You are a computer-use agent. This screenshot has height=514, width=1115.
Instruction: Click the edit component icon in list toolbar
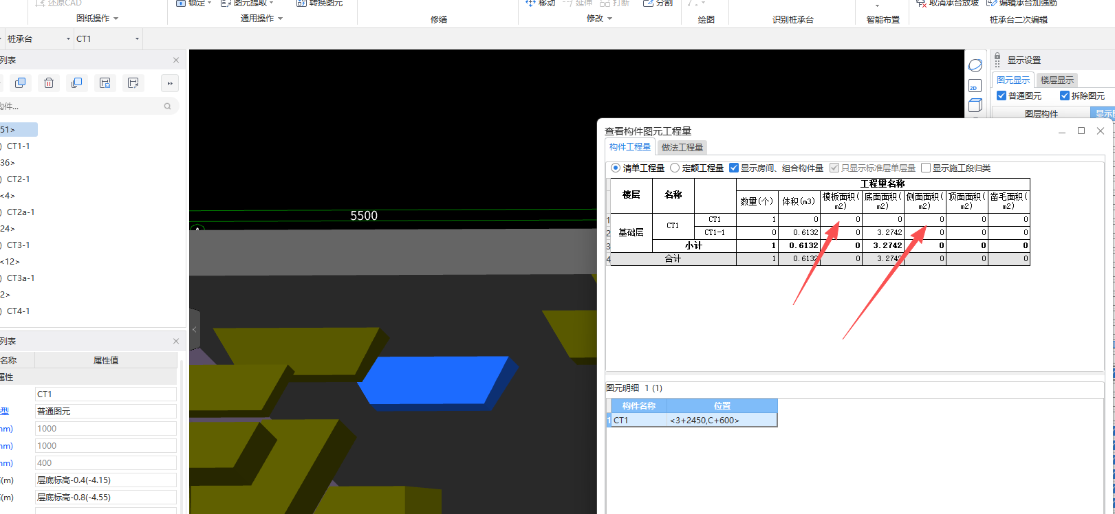click(x=133, y=83)
